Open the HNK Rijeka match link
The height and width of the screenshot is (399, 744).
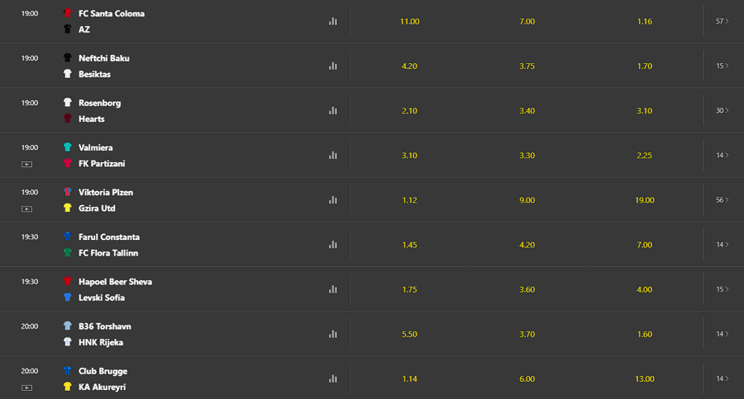click(x=100, y=343)
